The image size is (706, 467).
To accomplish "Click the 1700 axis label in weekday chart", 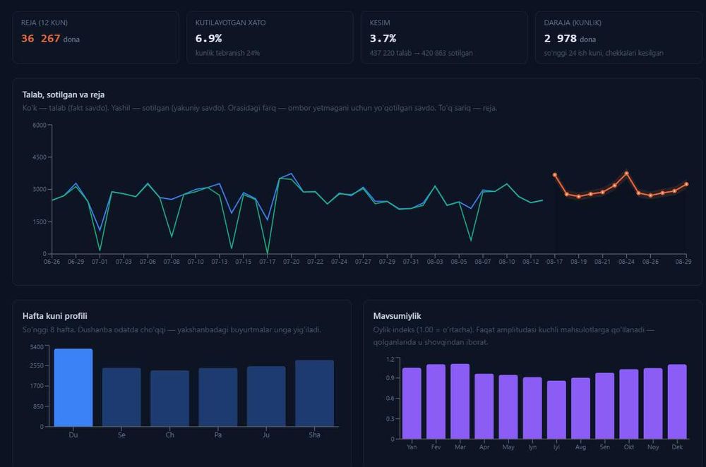I will (37, 386).
